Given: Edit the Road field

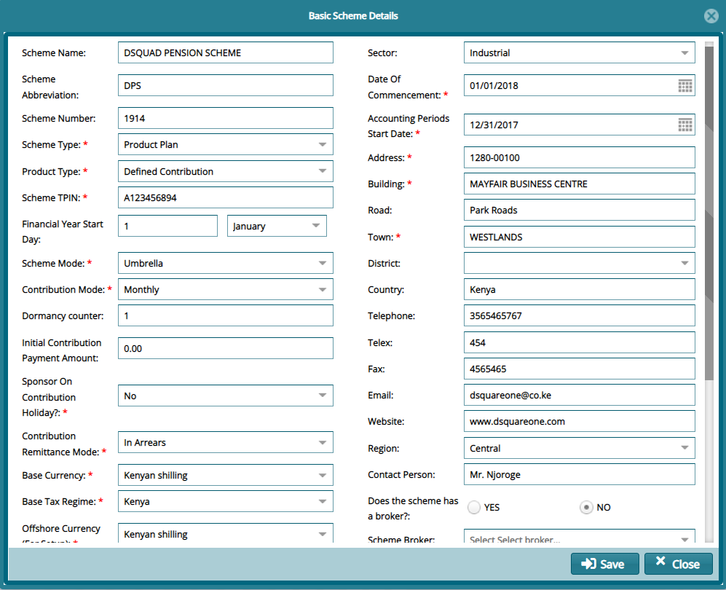Looking at the screenshot, I should [579, 210].
